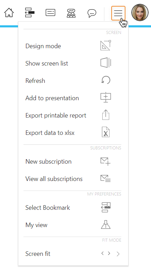Click the Screen fit width arrows icon
151x268 pixels.
106,253
